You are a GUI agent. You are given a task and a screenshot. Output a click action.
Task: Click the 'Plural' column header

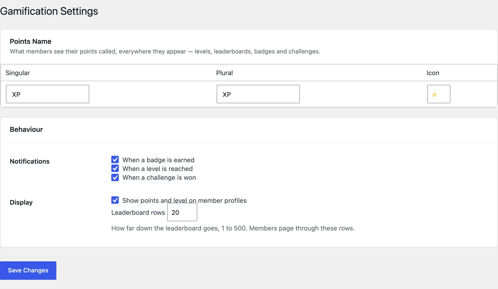(x=224, y=73)
